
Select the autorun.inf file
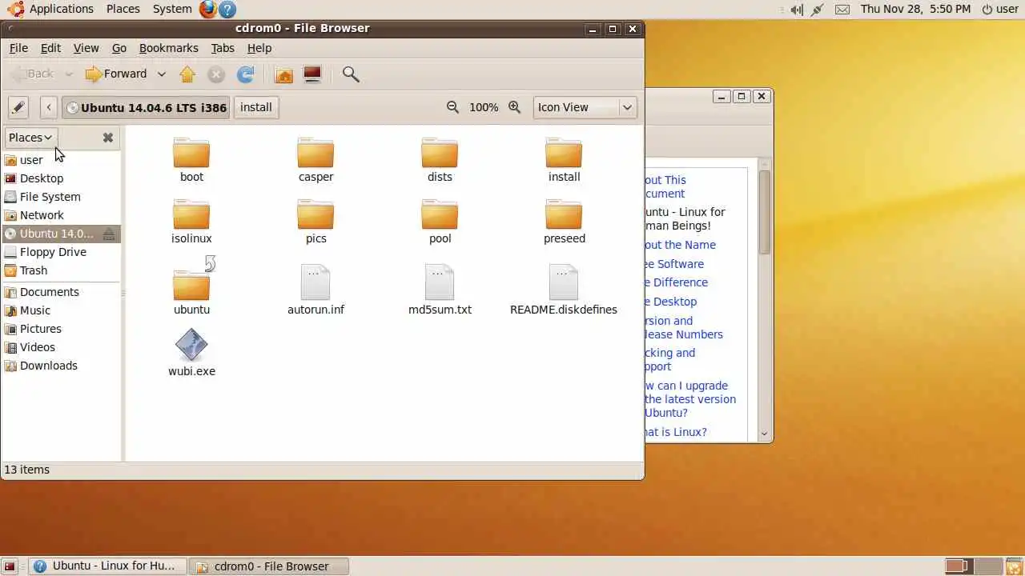pos(316,290)
